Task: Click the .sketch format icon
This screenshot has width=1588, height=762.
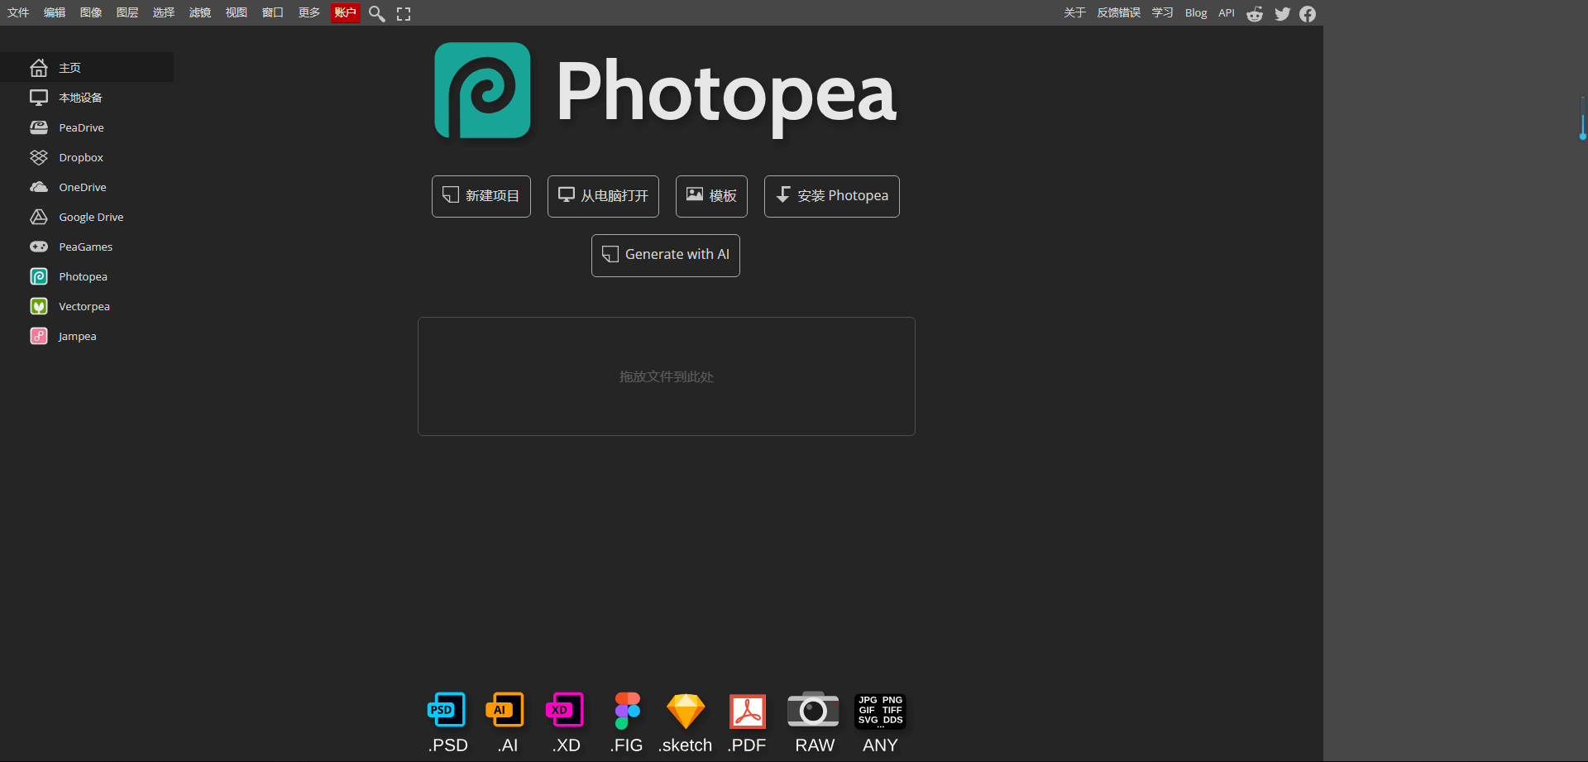Action: [685, 711]
